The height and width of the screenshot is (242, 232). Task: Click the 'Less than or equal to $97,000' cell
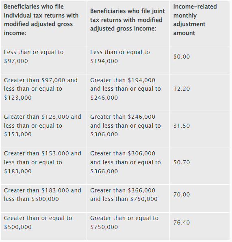point(43,60)
